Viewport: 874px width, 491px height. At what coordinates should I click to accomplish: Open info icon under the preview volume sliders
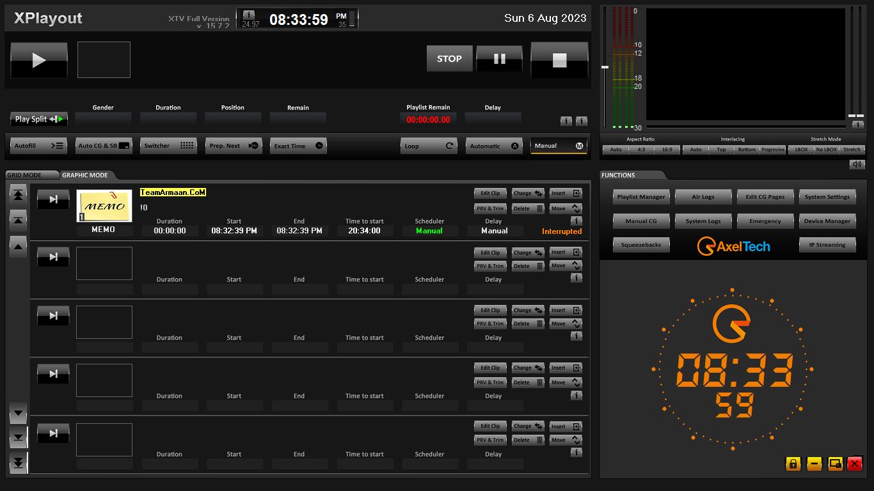(858, 125)
